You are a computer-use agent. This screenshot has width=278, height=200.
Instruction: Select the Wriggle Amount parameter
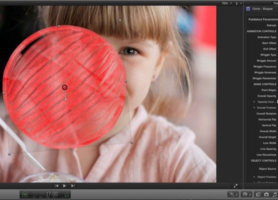point(266,60)
